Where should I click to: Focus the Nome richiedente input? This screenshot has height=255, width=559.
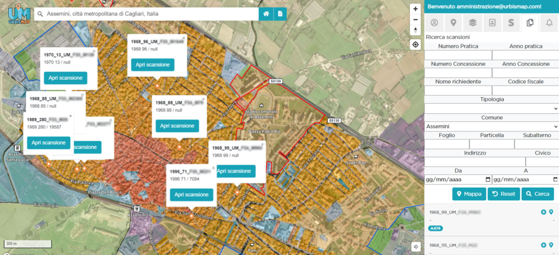(458, 91)
